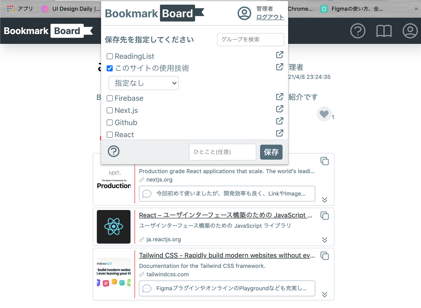Click the Bookmark Board logo in popup

(x=154, y=13)
